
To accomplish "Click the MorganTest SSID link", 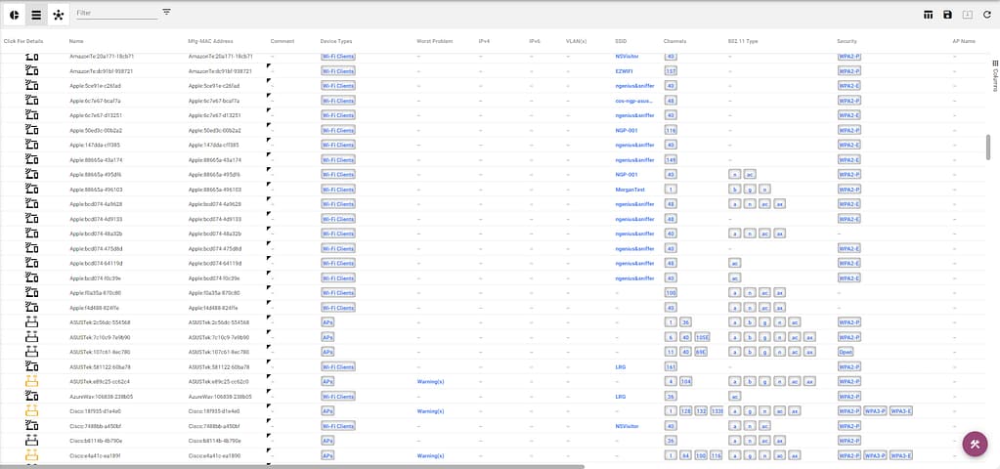I will 630,190.
